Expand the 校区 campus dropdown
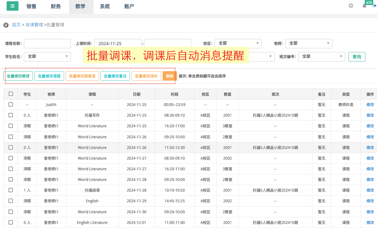Screen dimensions: 377x228 pos(238,43)
